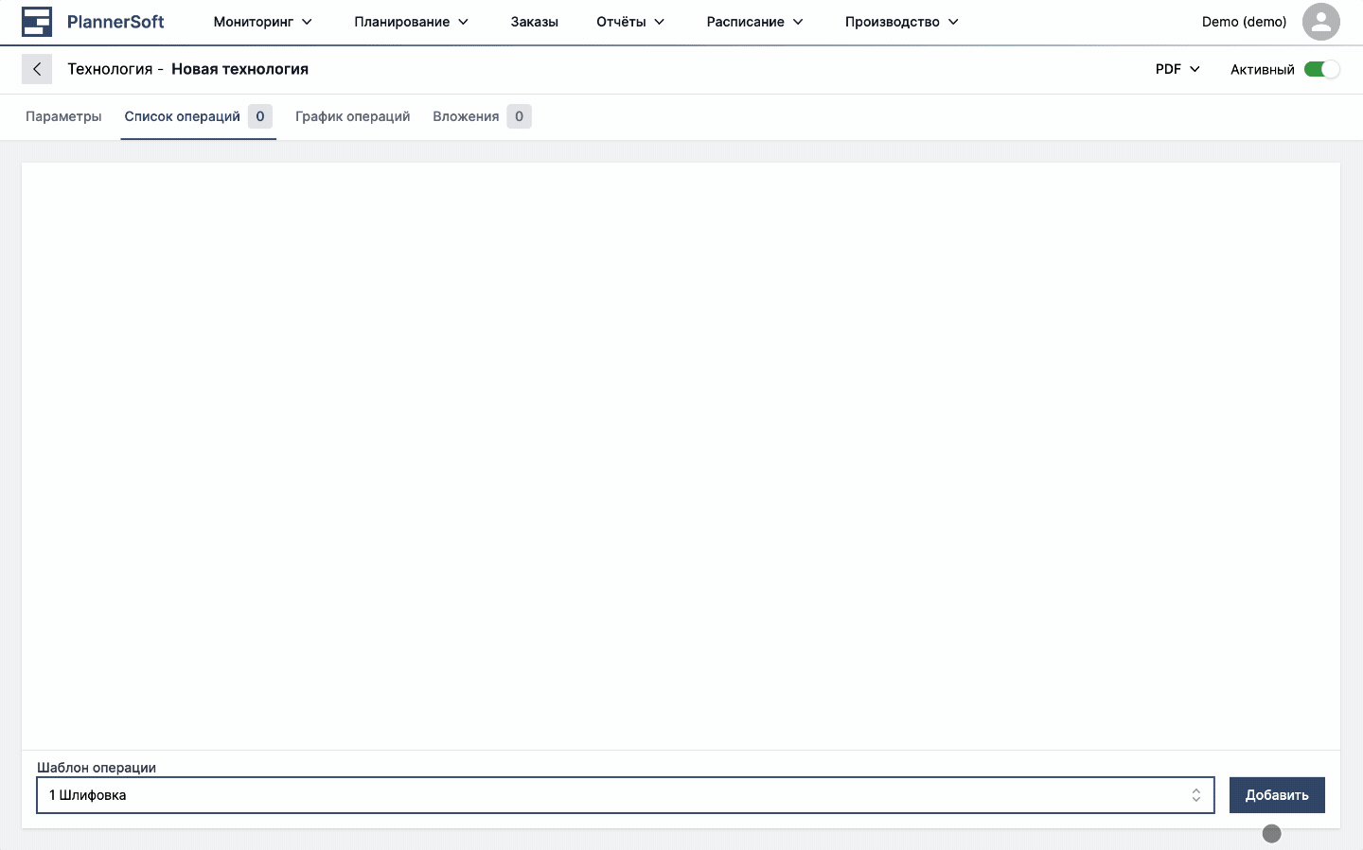Open the PDF export dropdown
Screen dimensions: 1363x850
coord(1177,69)
